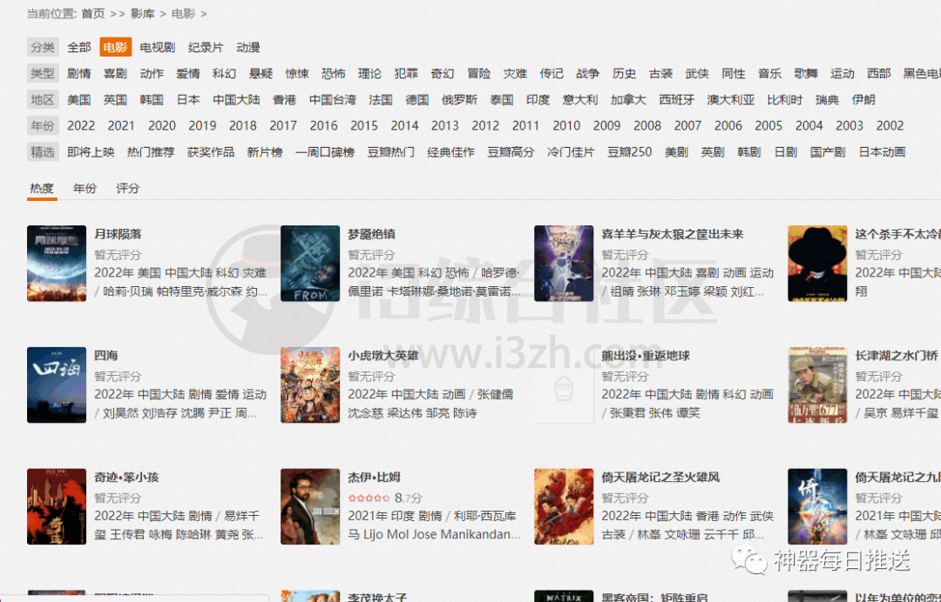Go to 首页 in breadcrumb
This screenshot has height=602, width=941.
[x=93, y=13]
